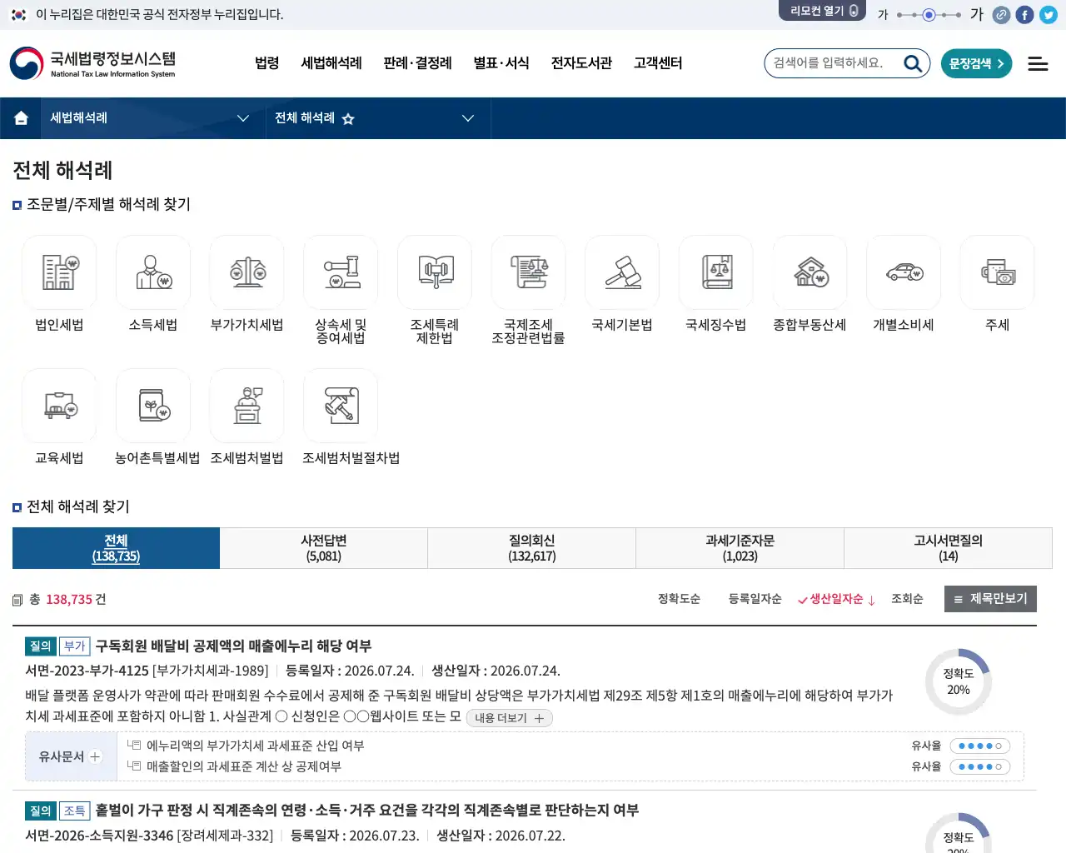Open the 소득세법 category icon
The width and height of the screenshot is (1066, 853).
153,272
